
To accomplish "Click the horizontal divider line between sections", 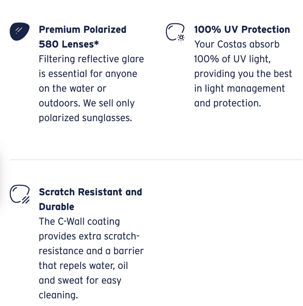I will tap(156, 160).
